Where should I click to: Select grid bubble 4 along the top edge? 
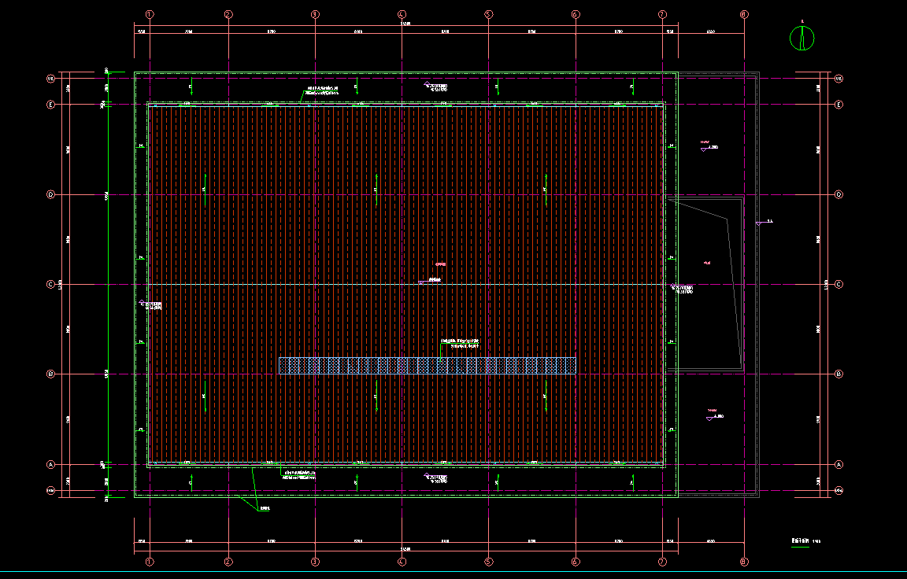pos(402,14)
